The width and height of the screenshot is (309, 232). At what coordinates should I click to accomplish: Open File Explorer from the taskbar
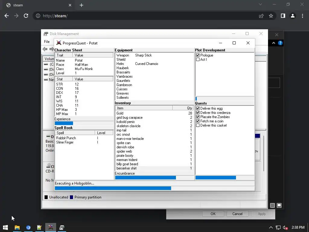[17, 227]
